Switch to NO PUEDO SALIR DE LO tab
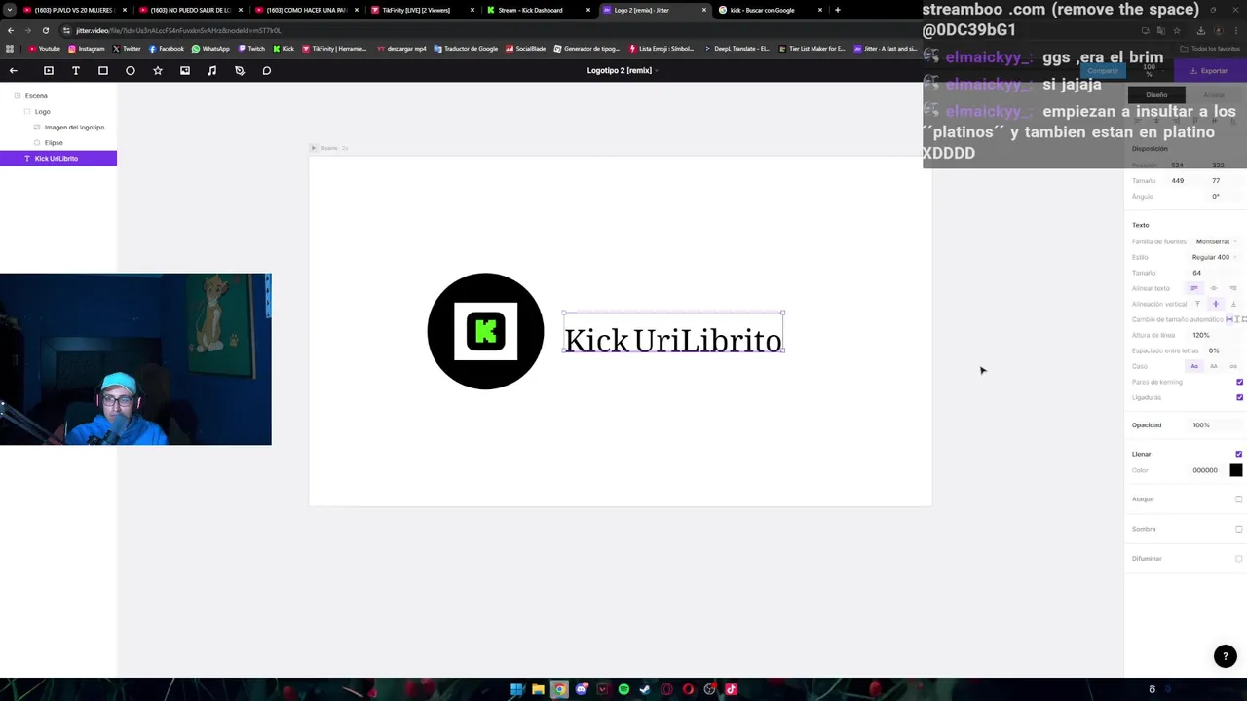Screen dimensions: 1247x701 189,10
